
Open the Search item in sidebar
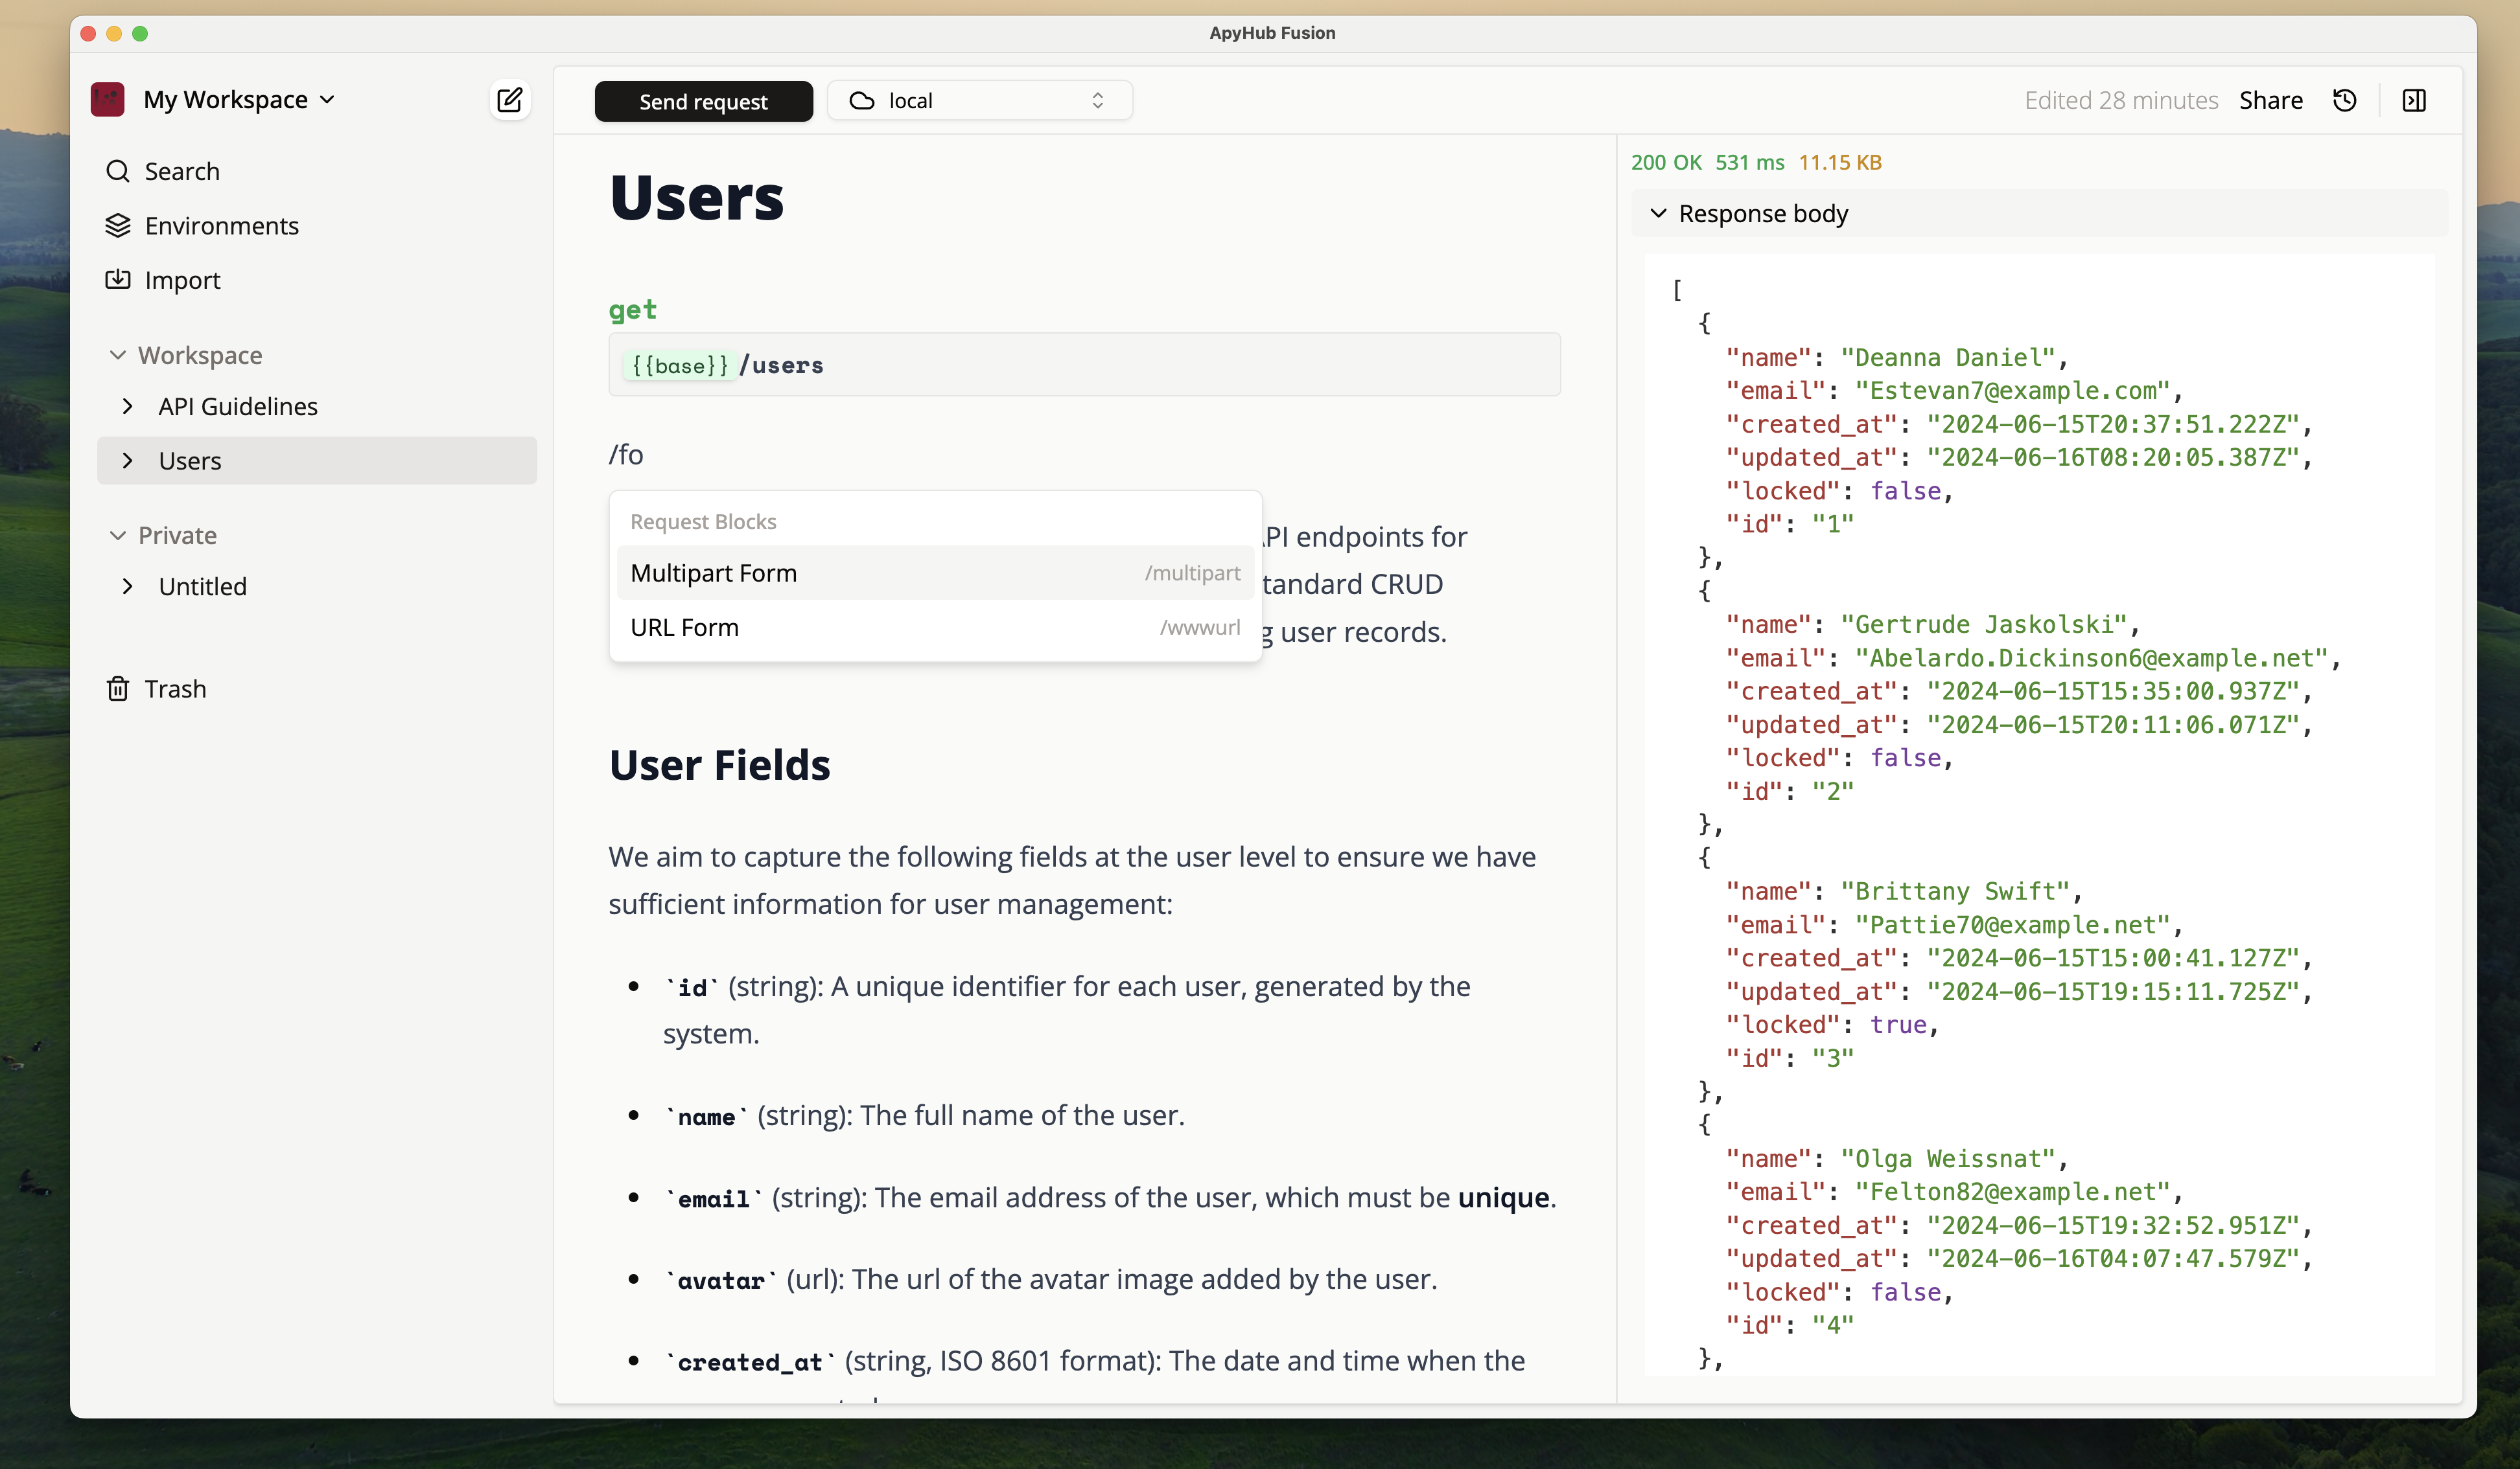click(182, 171)
